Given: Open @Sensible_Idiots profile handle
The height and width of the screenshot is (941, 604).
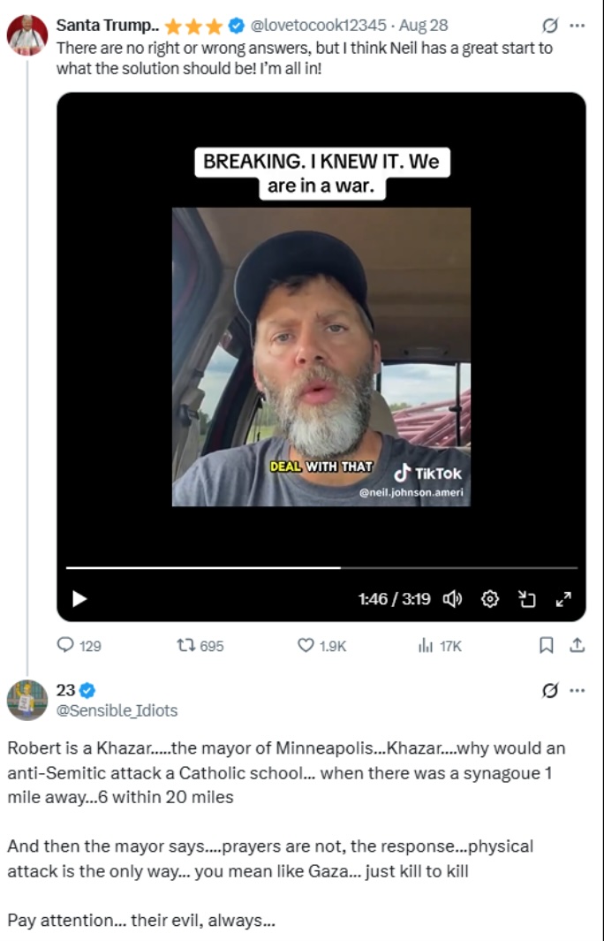Looking at the screenshot, I should (x=117, y=710).
